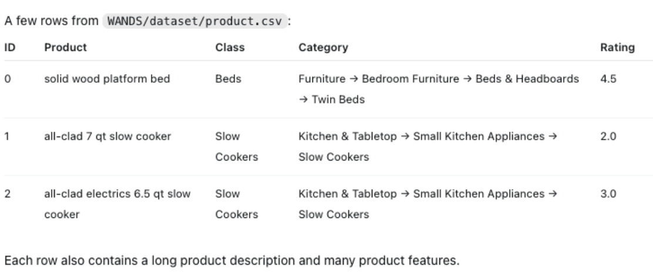Click the Furniture Bedroom Furniture category cell

click(439, 89)
